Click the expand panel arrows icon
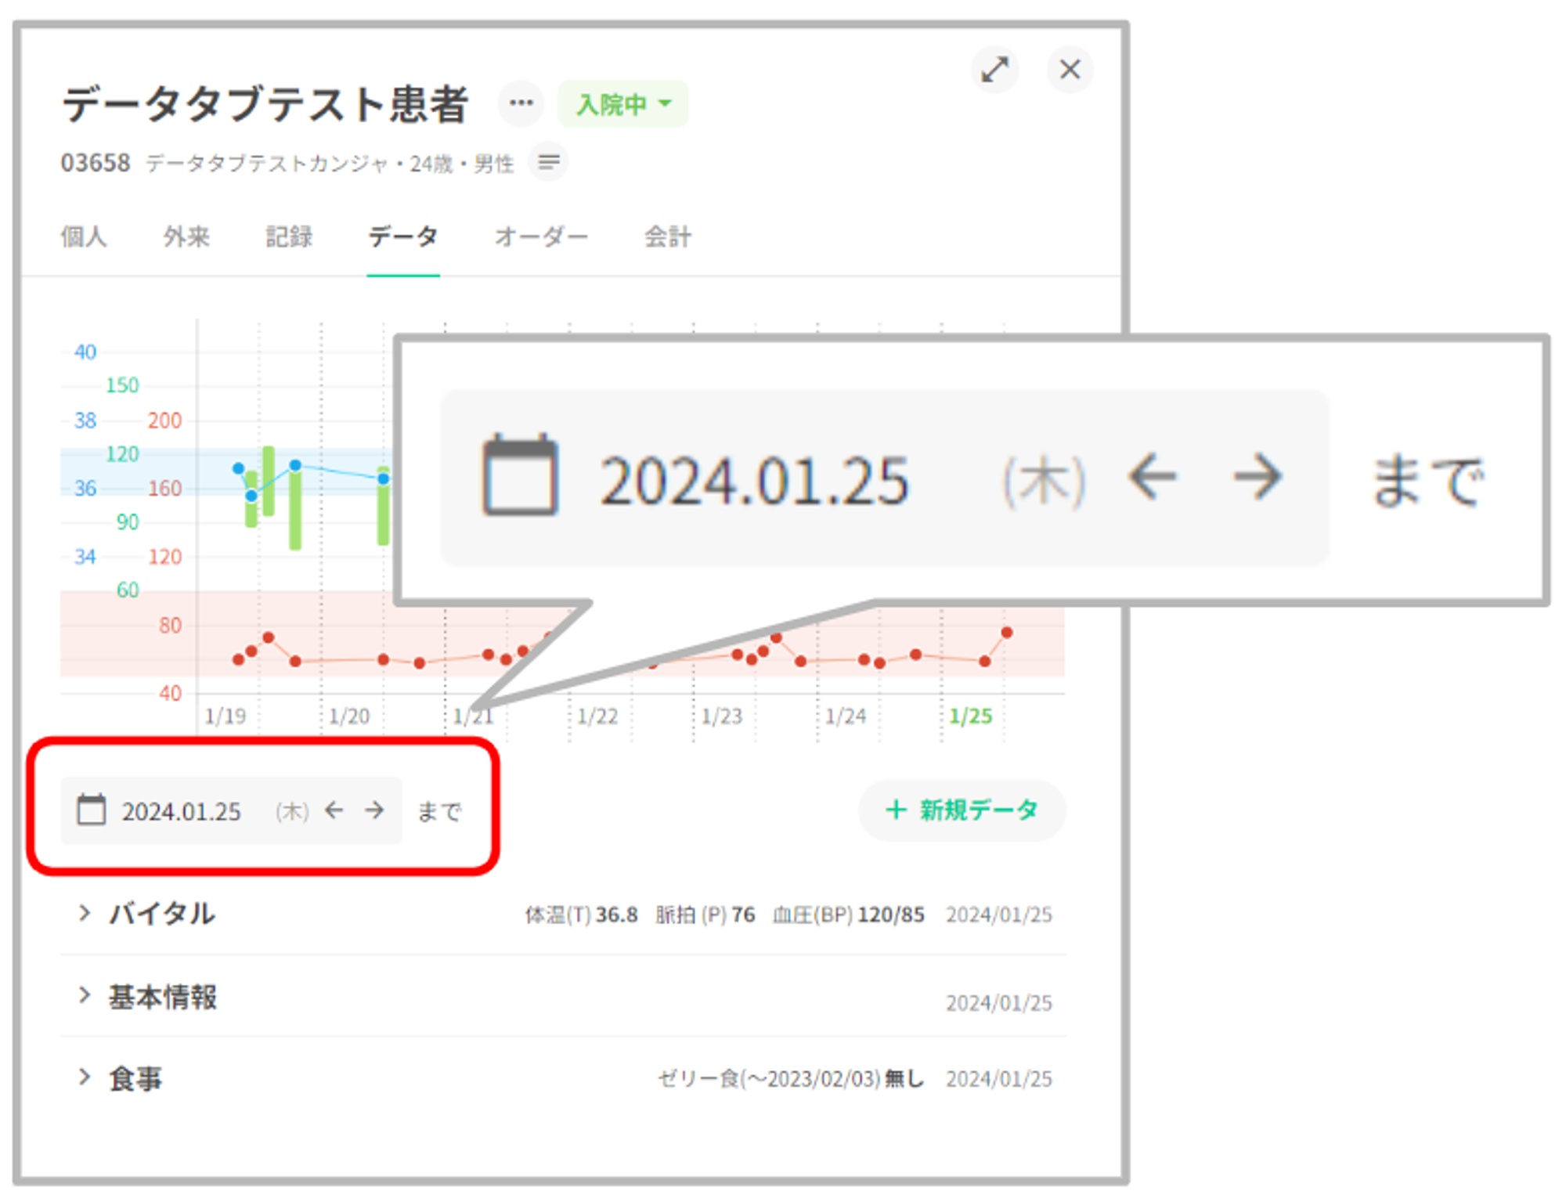 (x=994, y=70)
